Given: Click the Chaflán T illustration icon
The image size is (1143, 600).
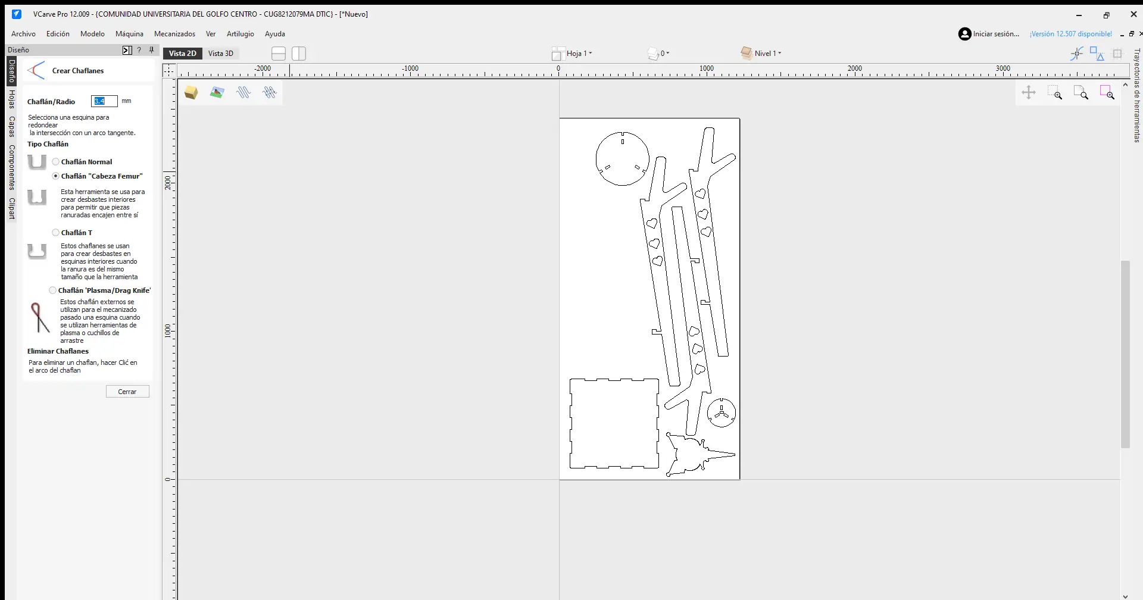Looking at the screenshot, I should point(37,252).
